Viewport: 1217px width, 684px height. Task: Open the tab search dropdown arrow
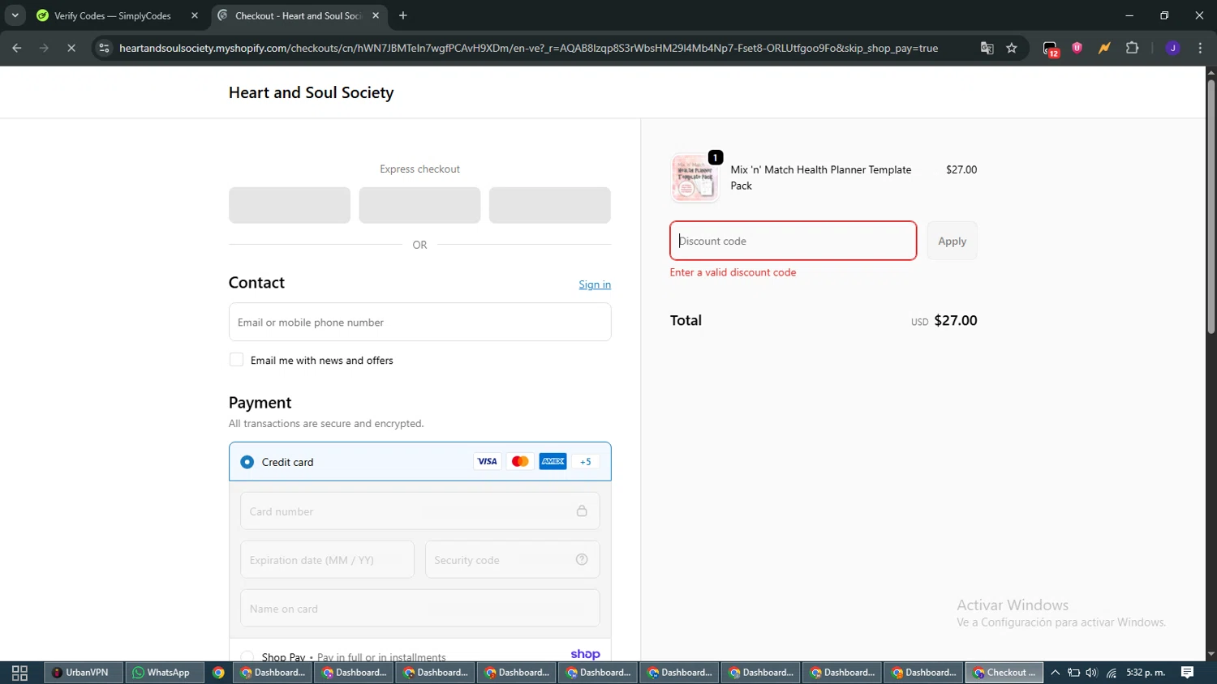coord(15,15)
